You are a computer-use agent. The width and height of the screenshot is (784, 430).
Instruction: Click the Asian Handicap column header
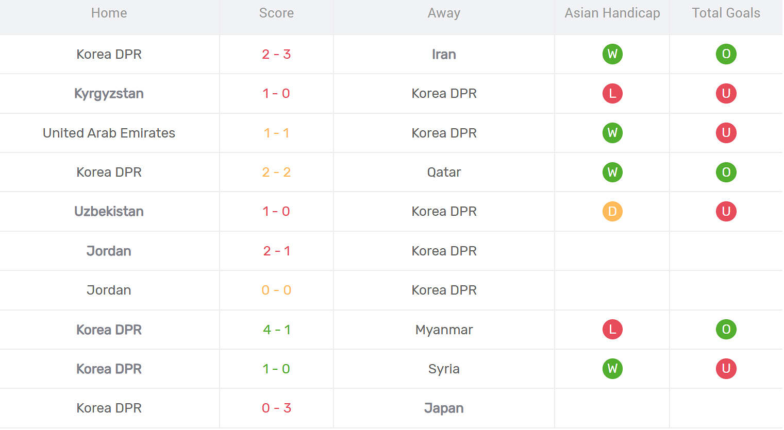click(612, 13)
